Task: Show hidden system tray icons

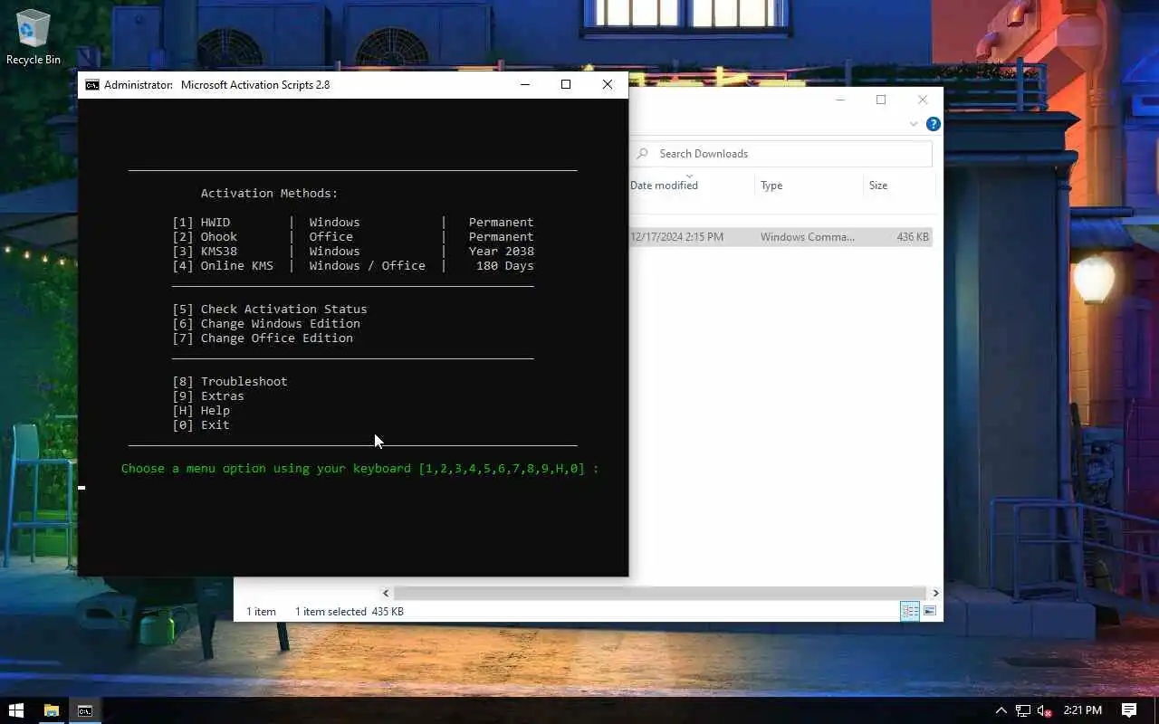Action: 1001,710
